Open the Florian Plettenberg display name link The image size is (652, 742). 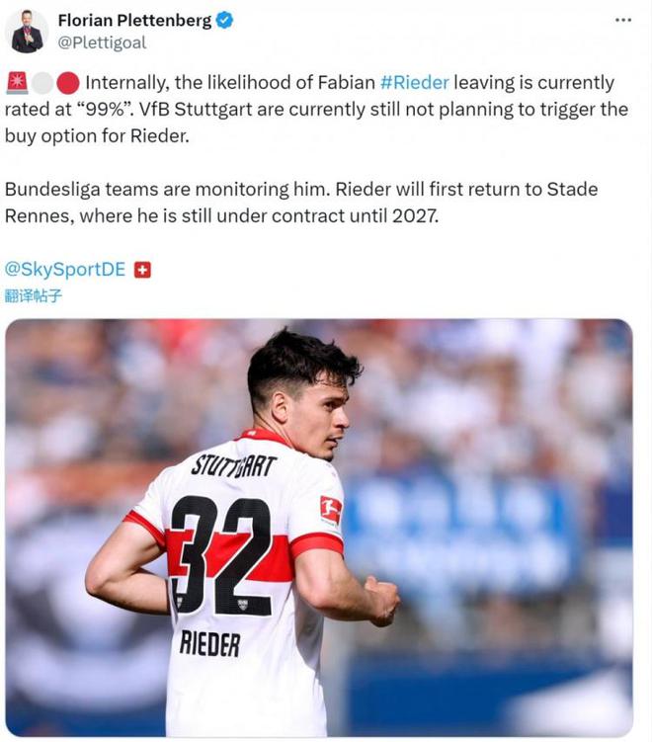pos(134,21)
